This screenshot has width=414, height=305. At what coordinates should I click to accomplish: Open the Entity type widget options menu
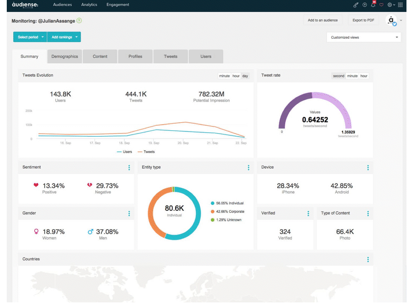248,168
